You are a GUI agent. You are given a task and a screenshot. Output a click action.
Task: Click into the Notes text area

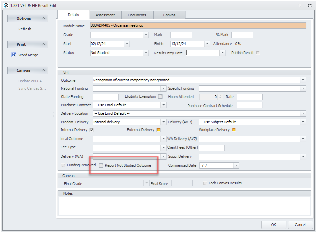pyautogui.click(x=184, y=206)
